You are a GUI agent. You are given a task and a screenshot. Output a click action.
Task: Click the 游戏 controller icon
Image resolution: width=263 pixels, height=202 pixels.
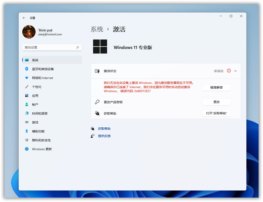[27, 122]
